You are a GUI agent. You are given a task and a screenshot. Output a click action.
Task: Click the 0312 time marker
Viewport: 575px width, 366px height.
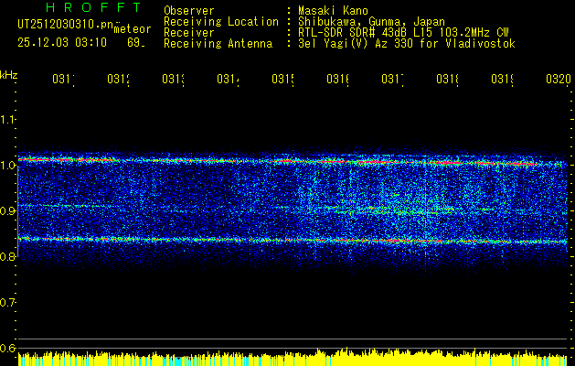pos(118,80)
